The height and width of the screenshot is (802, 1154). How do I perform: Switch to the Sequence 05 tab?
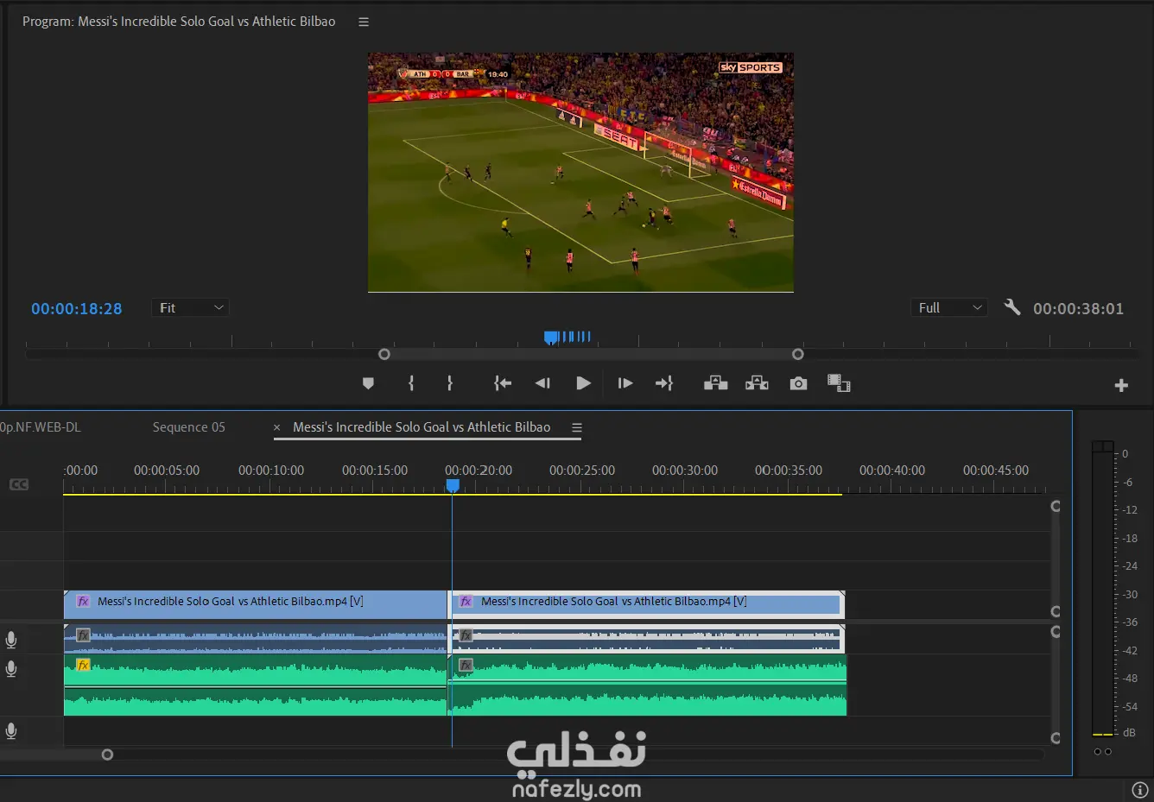tap(188, 427)
